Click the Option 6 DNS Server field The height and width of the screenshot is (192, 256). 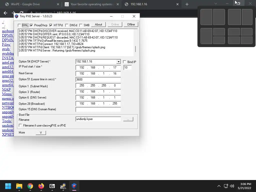coord(98,97)
